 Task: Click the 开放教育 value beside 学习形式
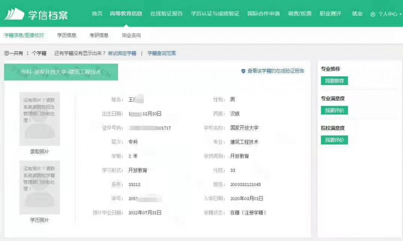[138, 170]
